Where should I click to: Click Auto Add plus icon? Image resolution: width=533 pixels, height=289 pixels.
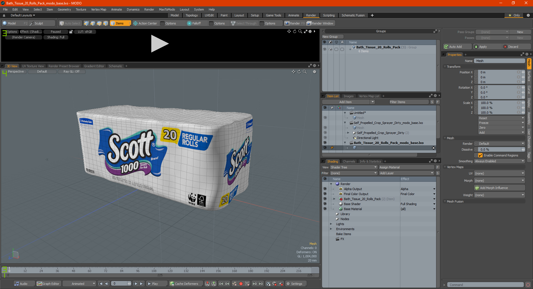[x=446, y=47]
